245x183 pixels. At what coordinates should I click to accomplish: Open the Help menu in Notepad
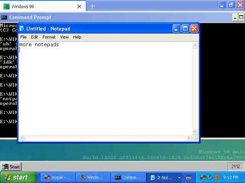coord(77,37)
